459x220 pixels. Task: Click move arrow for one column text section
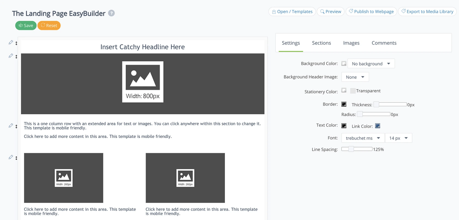coord(16,126)
